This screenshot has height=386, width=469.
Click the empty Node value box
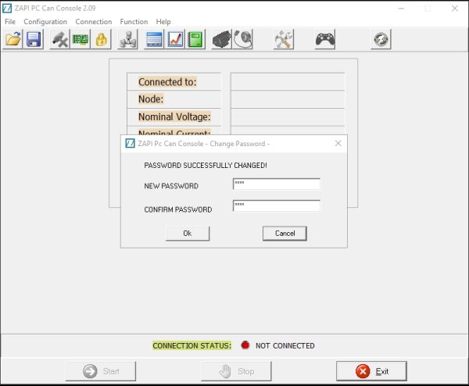tap(288, 99)
